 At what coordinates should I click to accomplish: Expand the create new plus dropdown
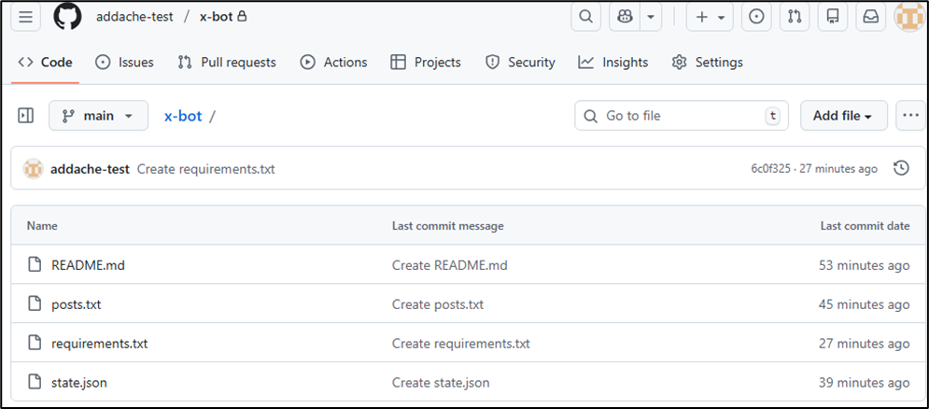[710, 17]
